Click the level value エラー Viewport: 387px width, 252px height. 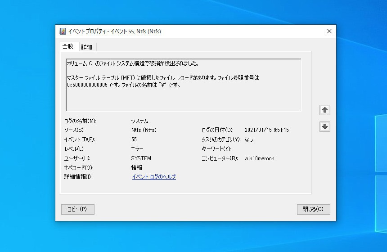[x=137, y=149]
